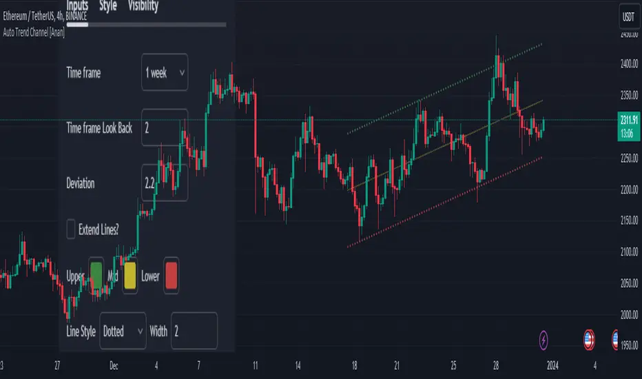Change the Mid line yellow color swatch
This screenshot has height=379, width=642.
[x=130, y=276]
